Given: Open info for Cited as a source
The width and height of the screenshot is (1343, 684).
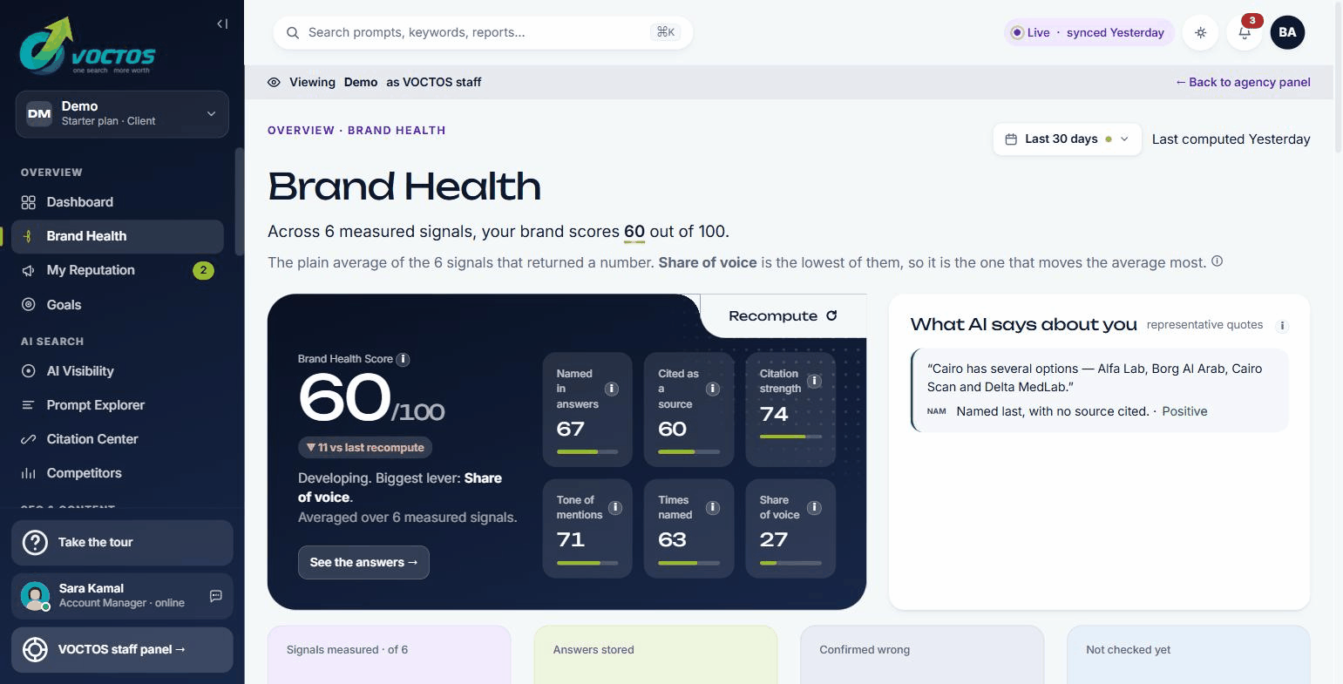Looking at the screenshot, I should [x=713, y=389].
